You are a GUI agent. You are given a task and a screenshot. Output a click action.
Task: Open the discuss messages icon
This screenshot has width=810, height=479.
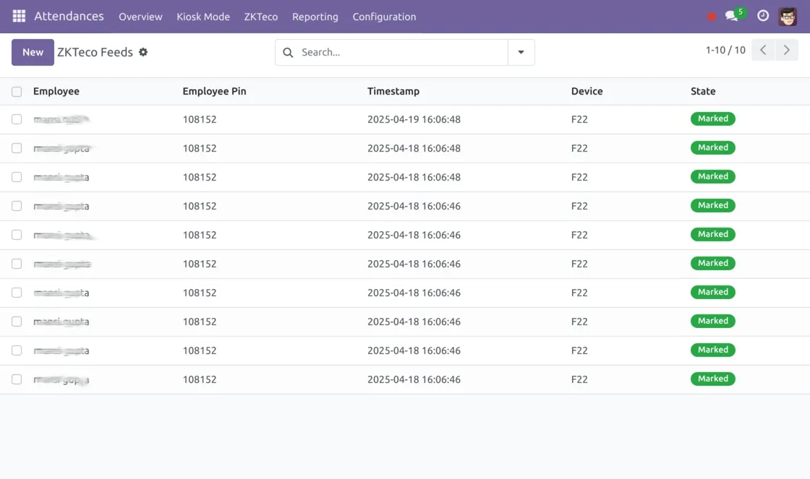point(732,16)
